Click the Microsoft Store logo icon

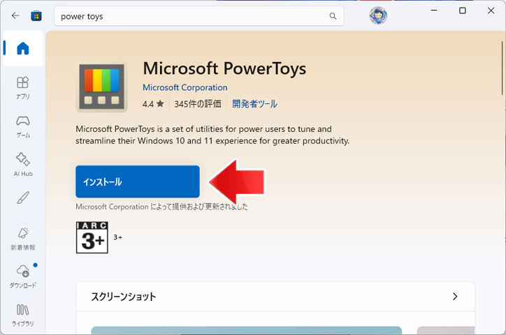(36, 15)
